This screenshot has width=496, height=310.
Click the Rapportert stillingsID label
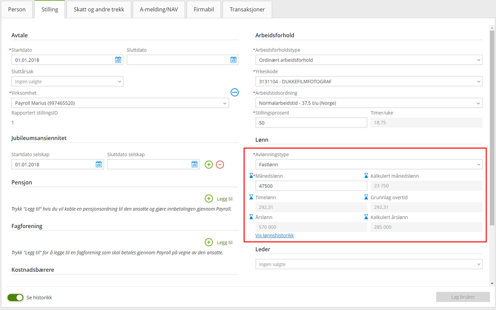click(x=34, y=113)
